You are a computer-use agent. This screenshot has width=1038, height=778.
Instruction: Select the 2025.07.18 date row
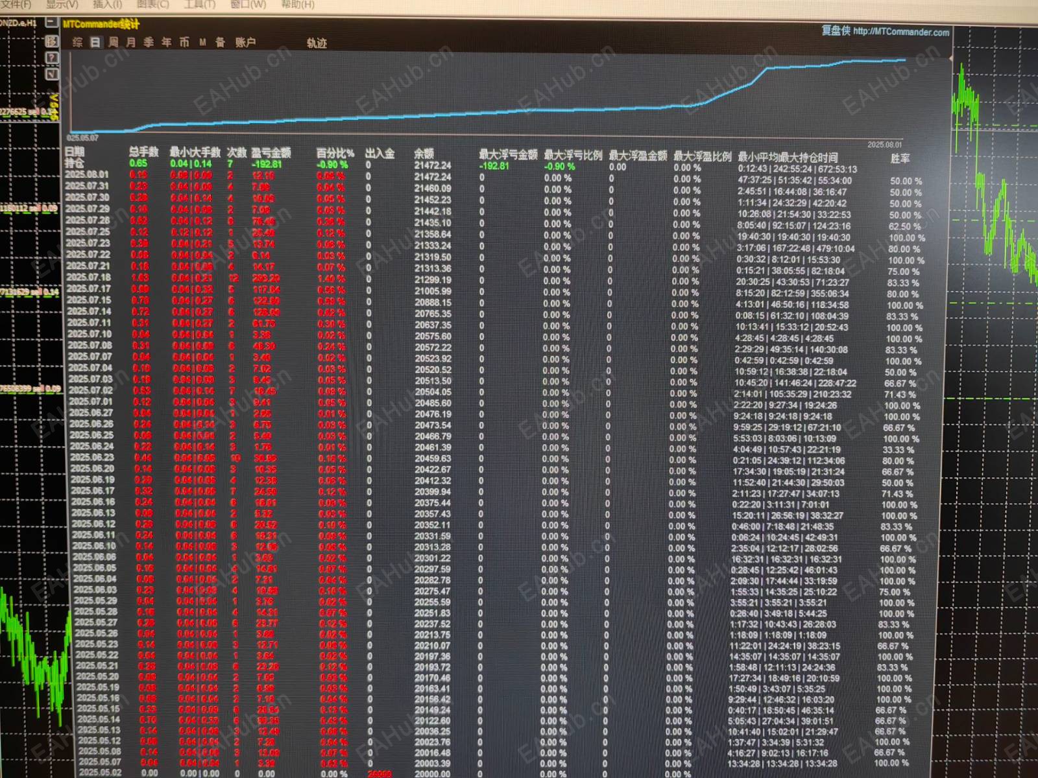click(88, 277)
